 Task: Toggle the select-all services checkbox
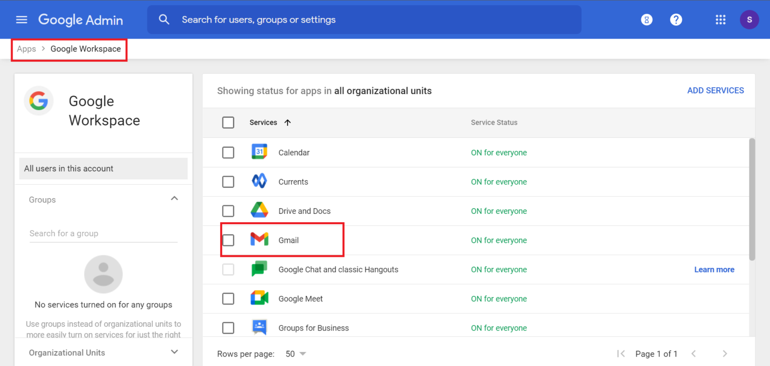228,122
